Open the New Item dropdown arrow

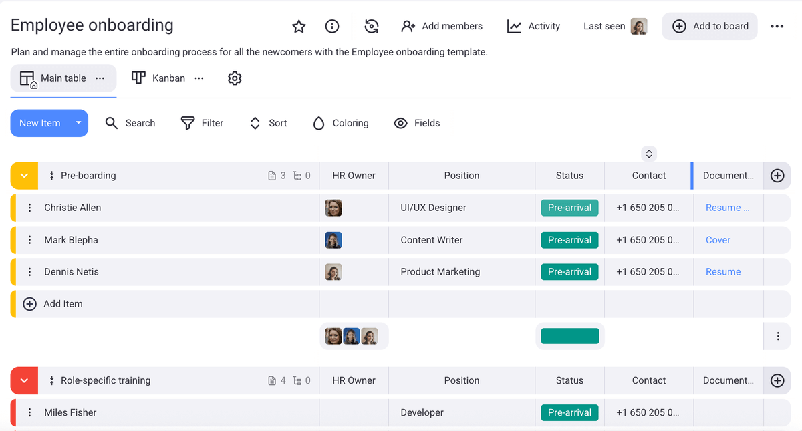tap(78, 123)
